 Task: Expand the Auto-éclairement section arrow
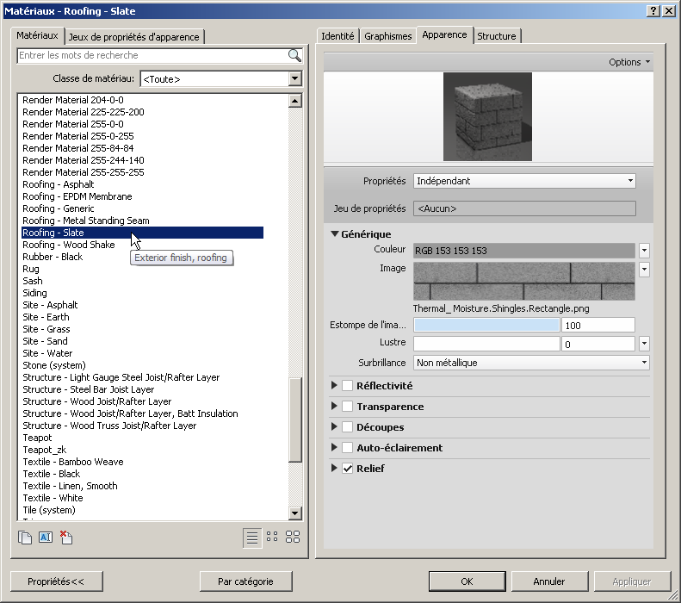pyautogui.click(x=334, y=447)
